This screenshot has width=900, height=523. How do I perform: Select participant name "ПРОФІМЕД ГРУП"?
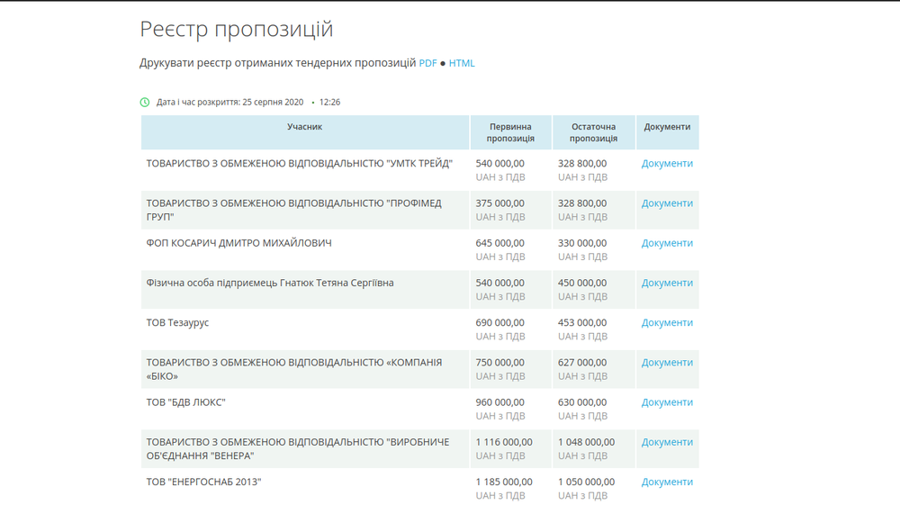tap(294, 210)
